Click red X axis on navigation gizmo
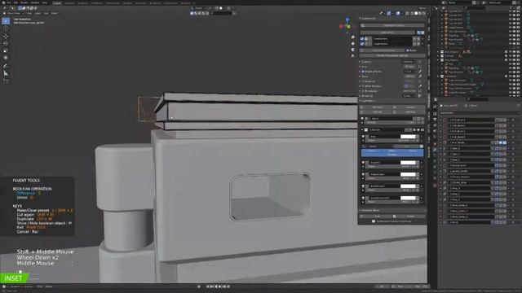The height and width of the screenshot is (293, 522). (x=341, y=27)
